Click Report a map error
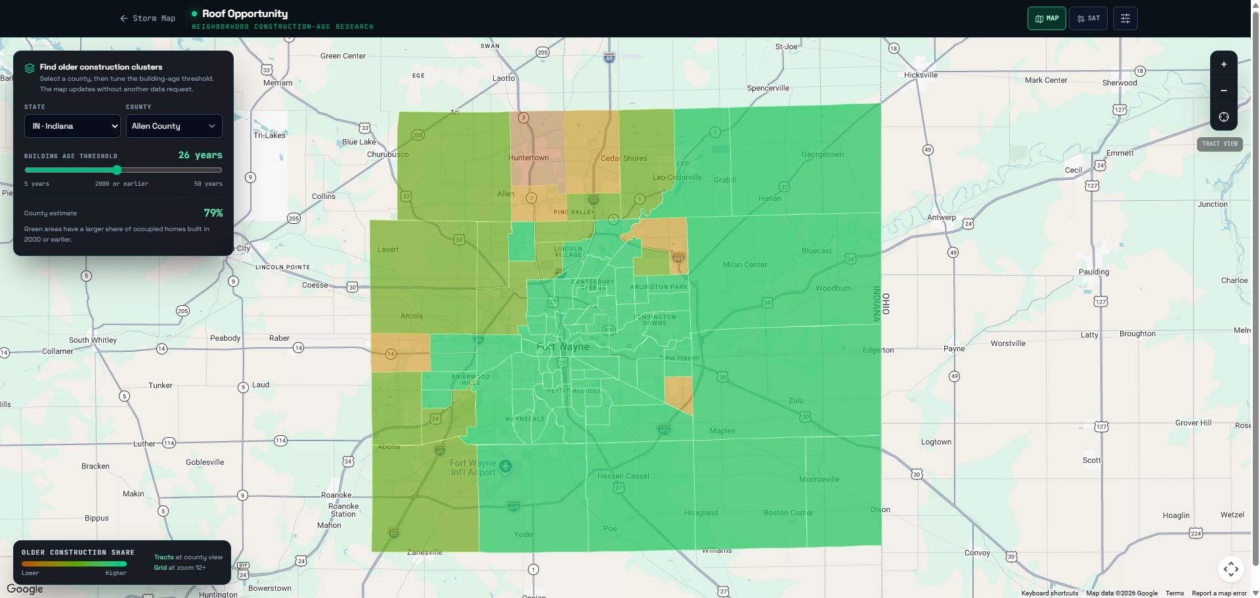1260x598 pixels. [1219, 593]
